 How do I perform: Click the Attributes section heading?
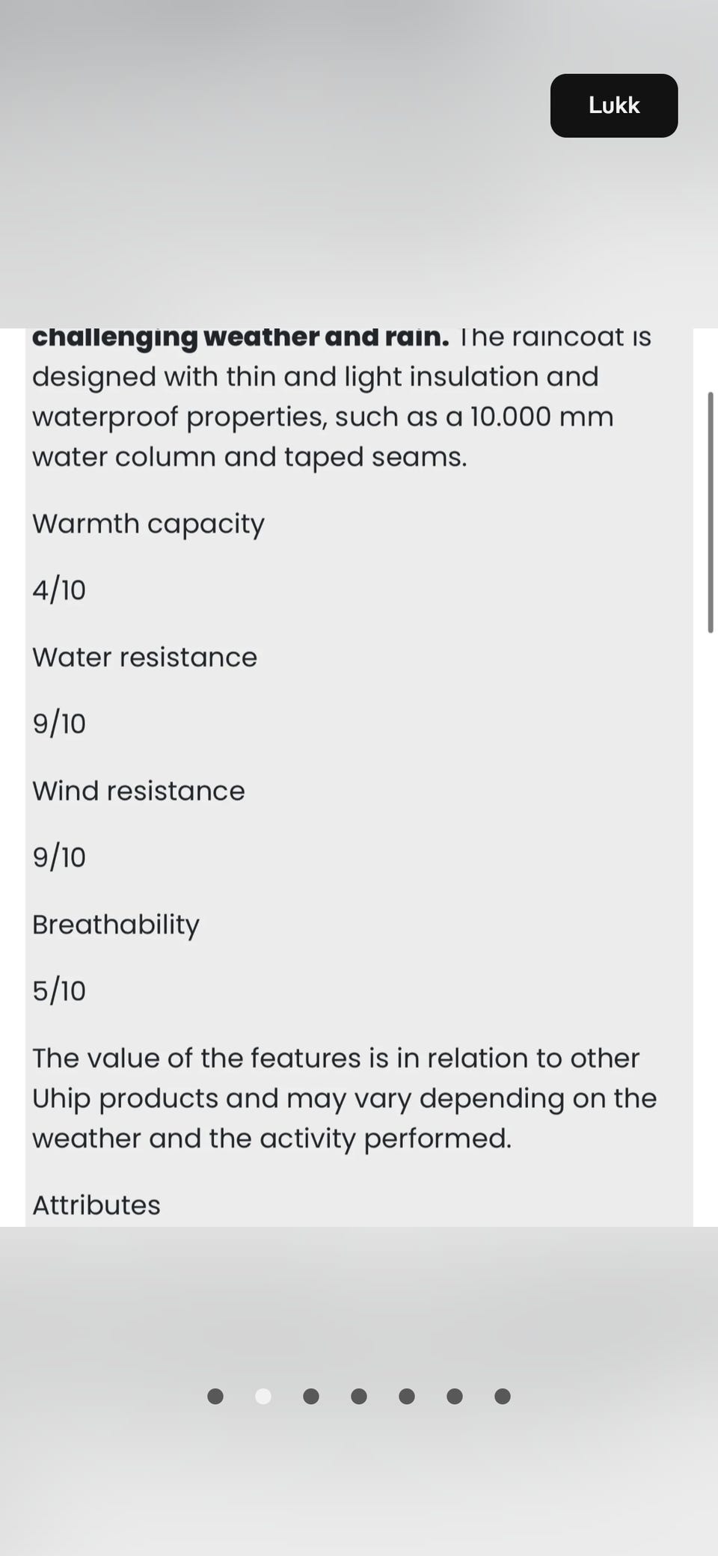tap(96, 1205)
